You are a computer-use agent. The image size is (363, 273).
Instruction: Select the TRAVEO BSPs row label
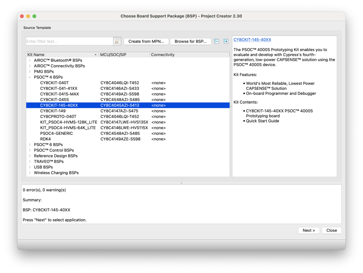49,161
